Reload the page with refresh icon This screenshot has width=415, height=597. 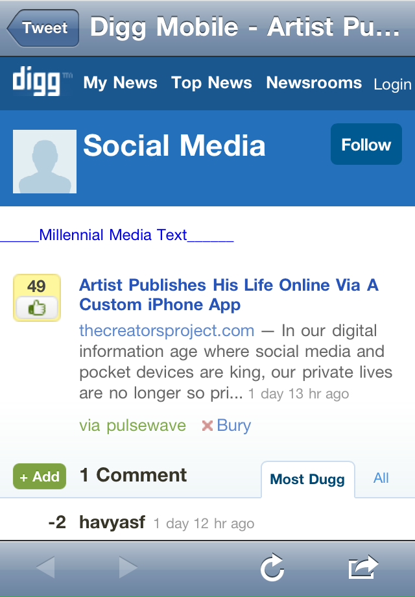pyautogui.click(x=272, y=567)
